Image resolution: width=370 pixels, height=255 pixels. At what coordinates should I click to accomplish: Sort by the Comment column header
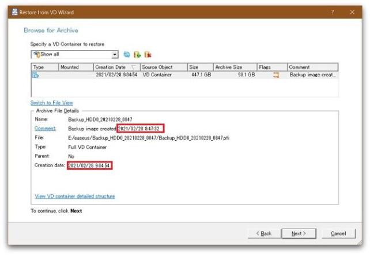point(313,67)
